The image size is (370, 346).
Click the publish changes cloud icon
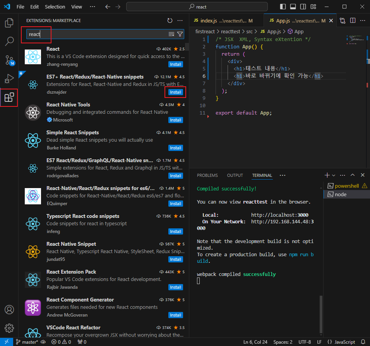[43, 342]
